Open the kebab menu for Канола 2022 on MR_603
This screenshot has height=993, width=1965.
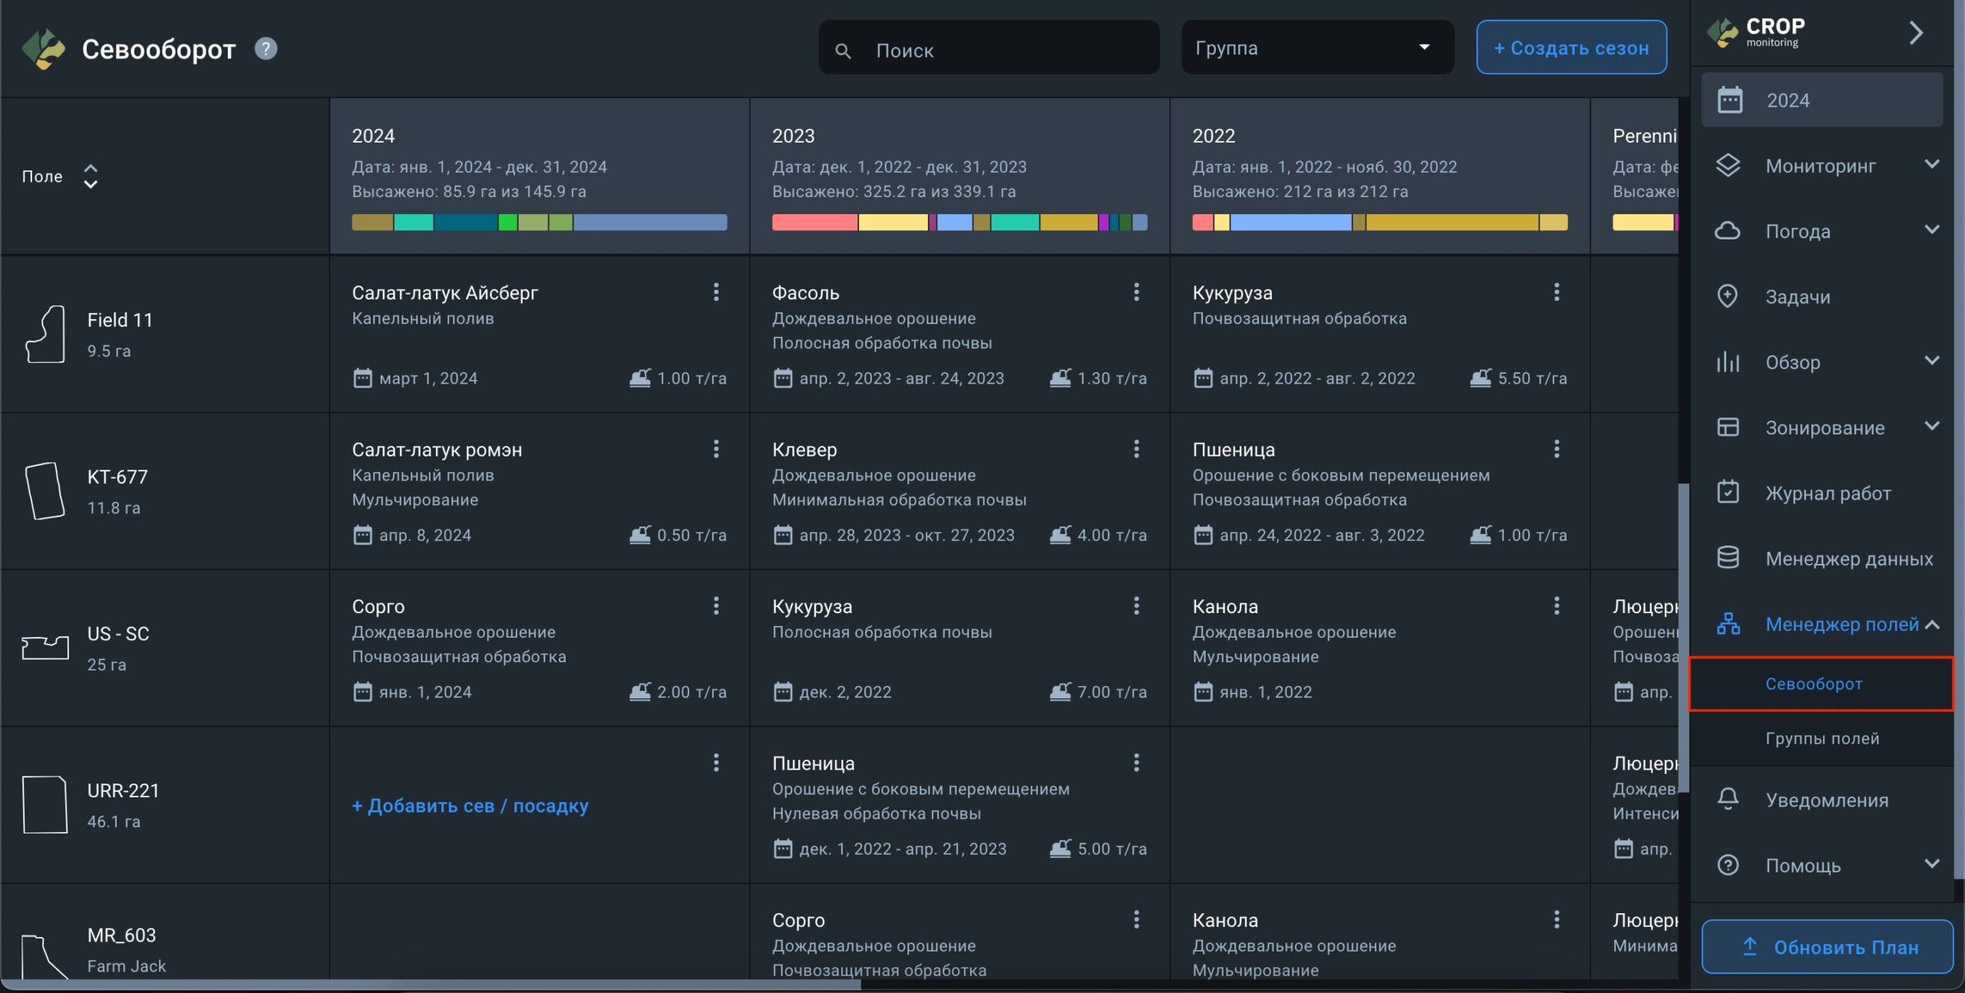pos(1556,919)
